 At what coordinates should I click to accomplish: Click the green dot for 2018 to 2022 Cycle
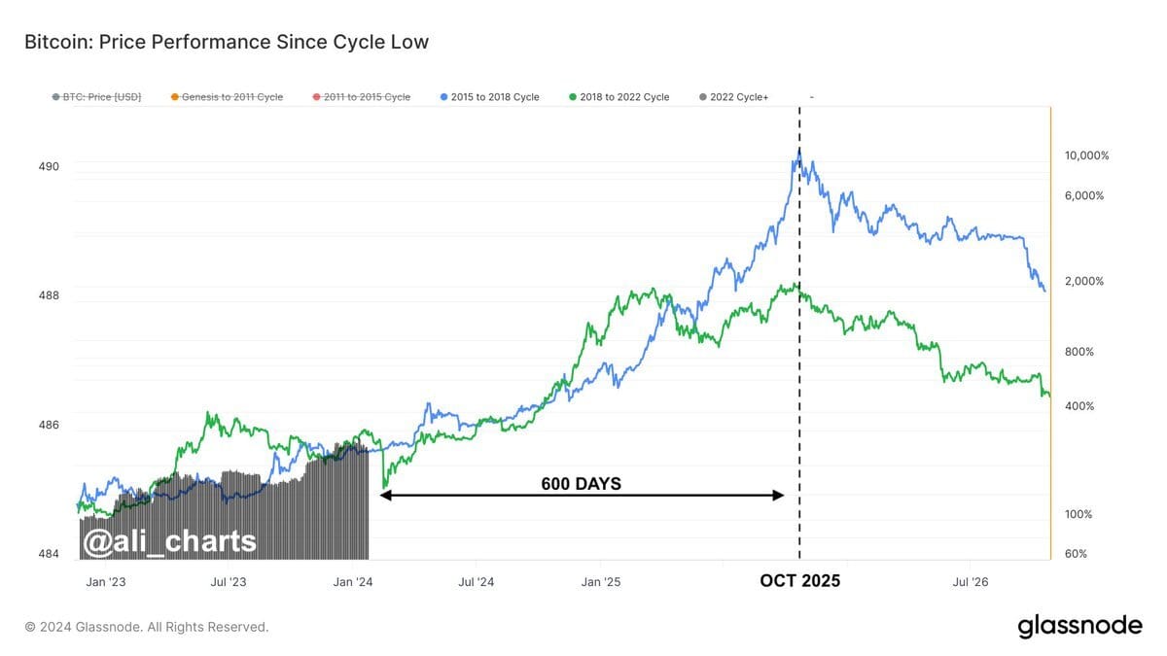pyautogui.click(x=573, y=97)
